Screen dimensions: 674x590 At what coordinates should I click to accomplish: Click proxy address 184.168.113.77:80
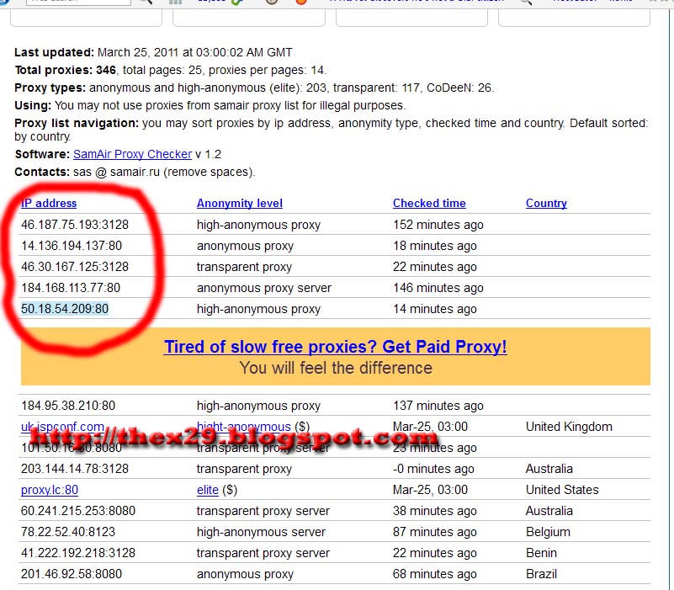[71, 288]
